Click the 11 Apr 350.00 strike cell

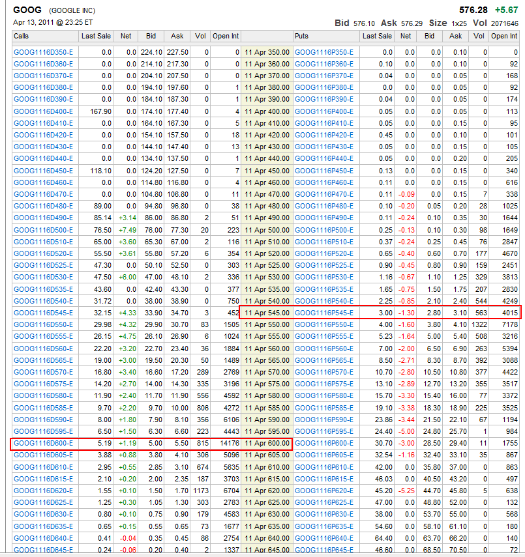267,52
